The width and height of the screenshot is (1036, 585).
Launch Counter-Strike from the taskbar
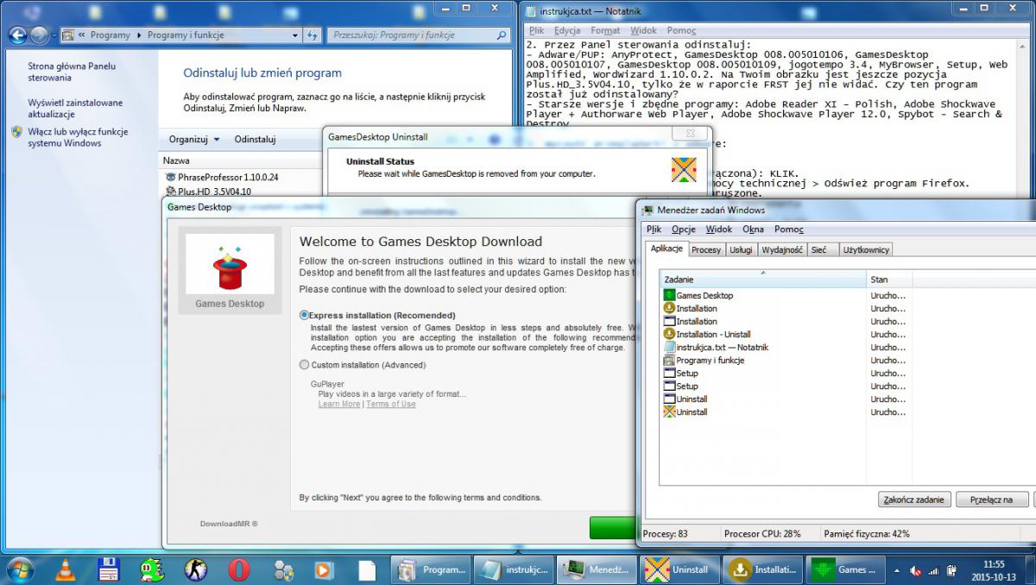(195, 569)
